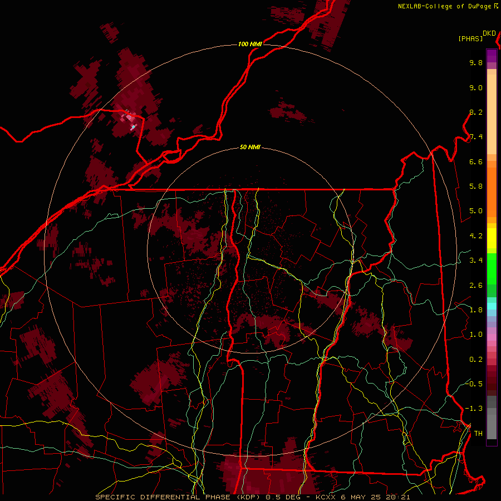Click the -0.5 legend value
This screenshot has width=501, height=501.
click(474, 384)
